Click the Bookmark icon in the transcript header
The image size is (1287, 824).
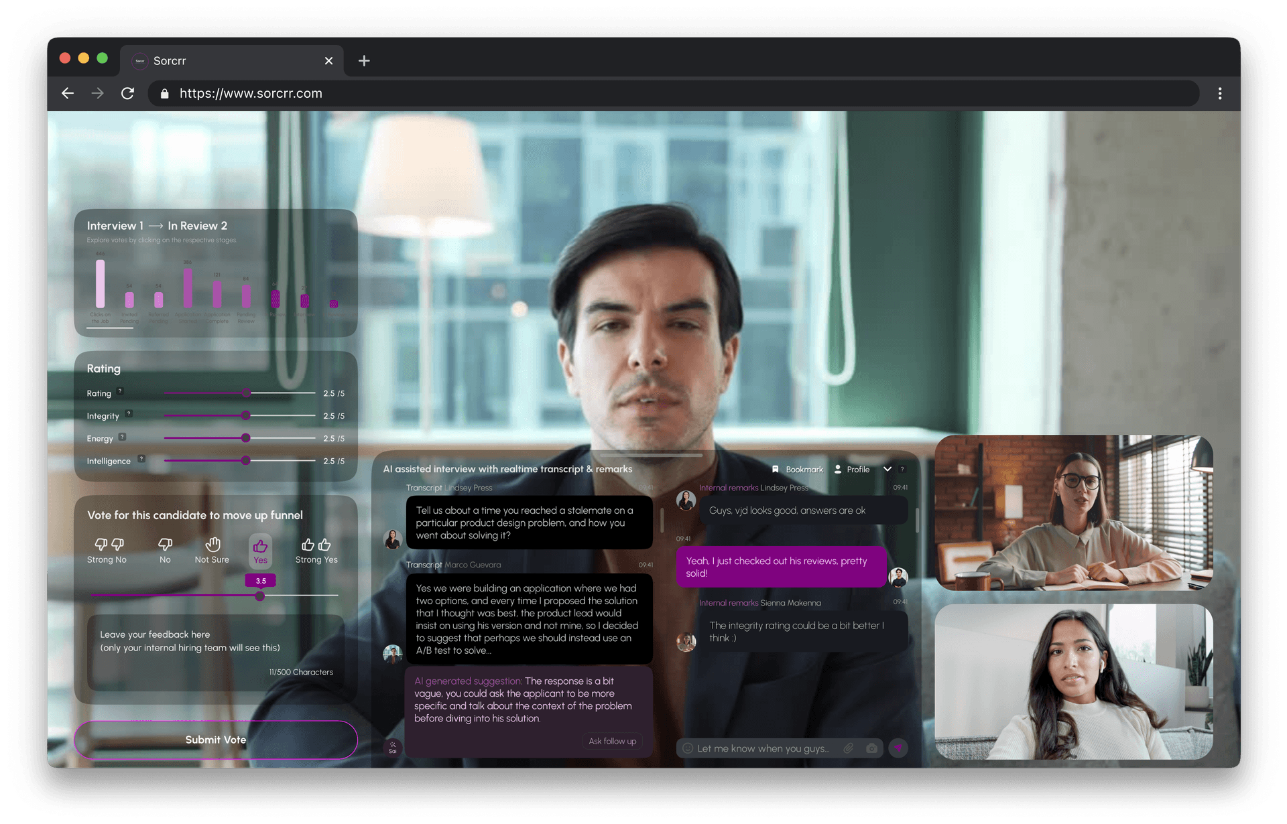coord(776,469)
